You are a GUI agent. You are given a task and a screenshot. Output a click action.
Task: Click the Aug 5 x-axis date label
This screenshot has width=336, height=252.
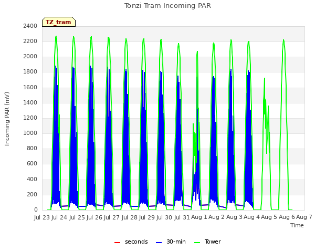[x=269, y=217]
